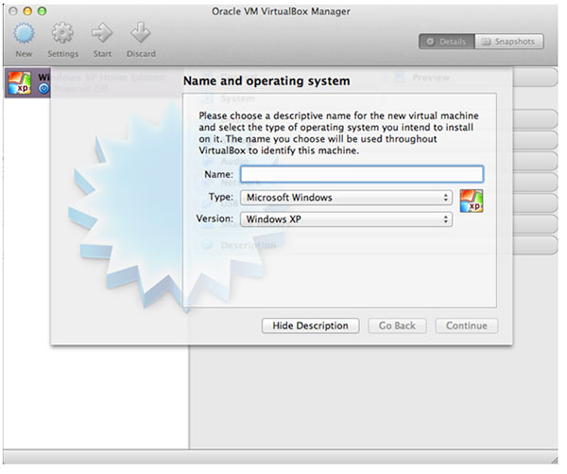Click the Go Back button
Image resolution: width=567 pixels, height=474 pixels.
(397, 325)
